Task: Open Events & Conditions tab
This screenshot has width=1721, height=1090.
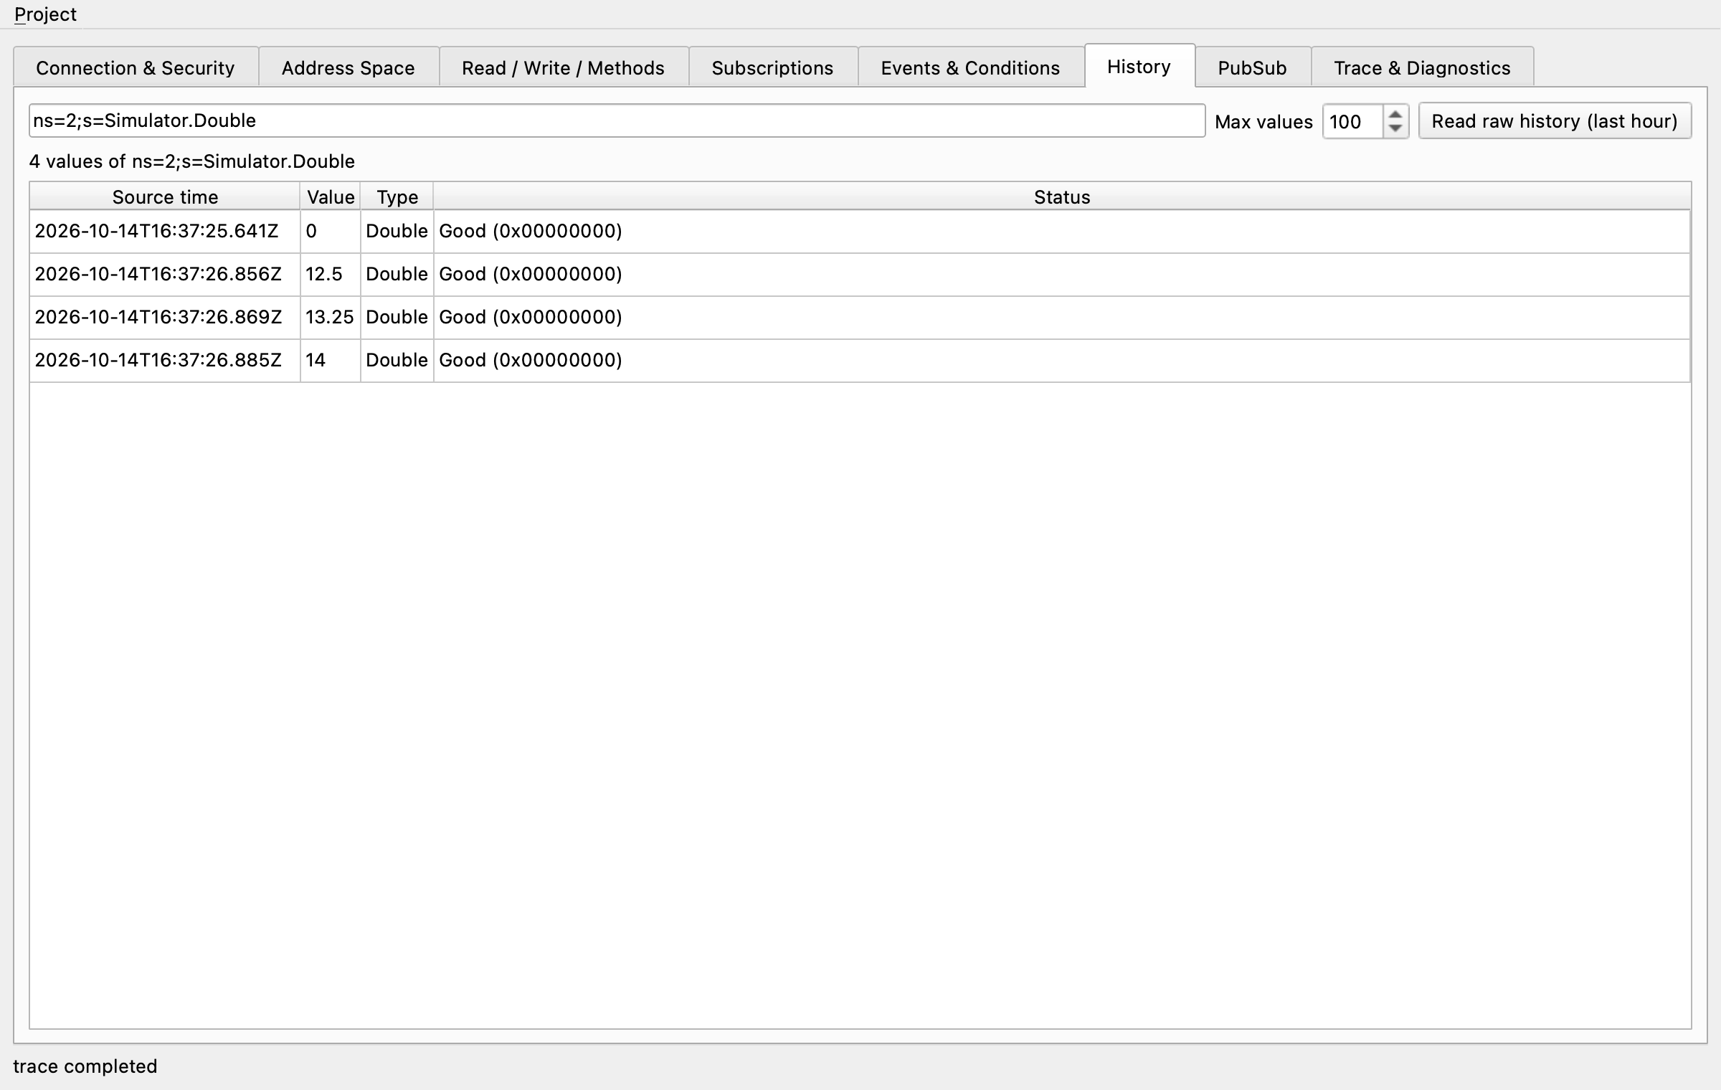Action: pos(971,67)
